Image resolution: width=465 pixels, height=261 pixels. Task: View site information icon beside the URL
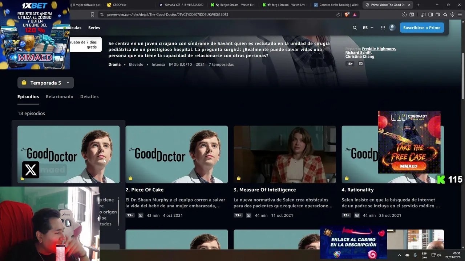[102, 14]
